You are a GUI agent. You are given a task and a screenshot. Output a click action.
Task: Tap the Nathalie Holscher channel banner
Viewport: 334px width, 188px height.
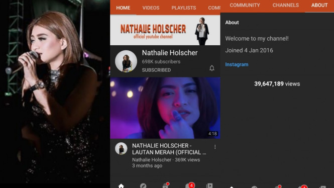click(x=165, y=30)
